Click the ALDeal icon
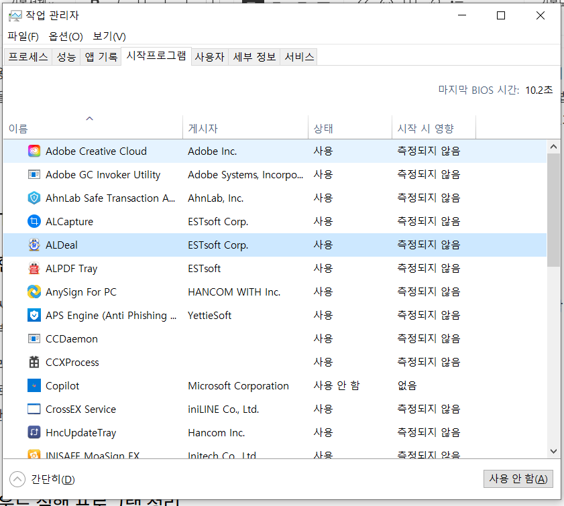 tap(34, 245)
